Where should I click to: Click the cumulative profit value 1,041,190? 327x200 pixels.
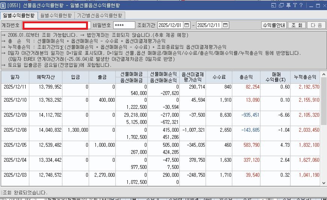tap(309, 175)
